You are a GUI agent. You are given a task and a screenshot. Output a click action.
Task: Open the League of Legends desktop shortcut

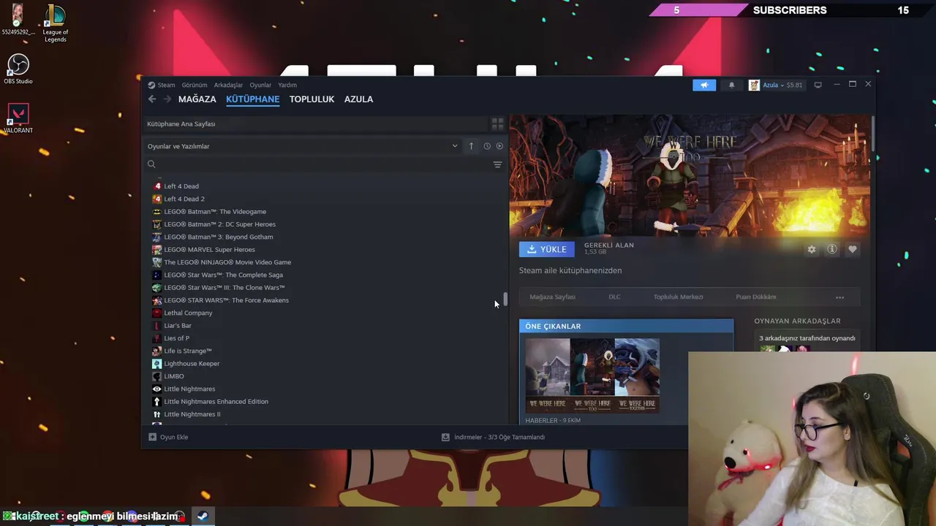click(55, 23)
